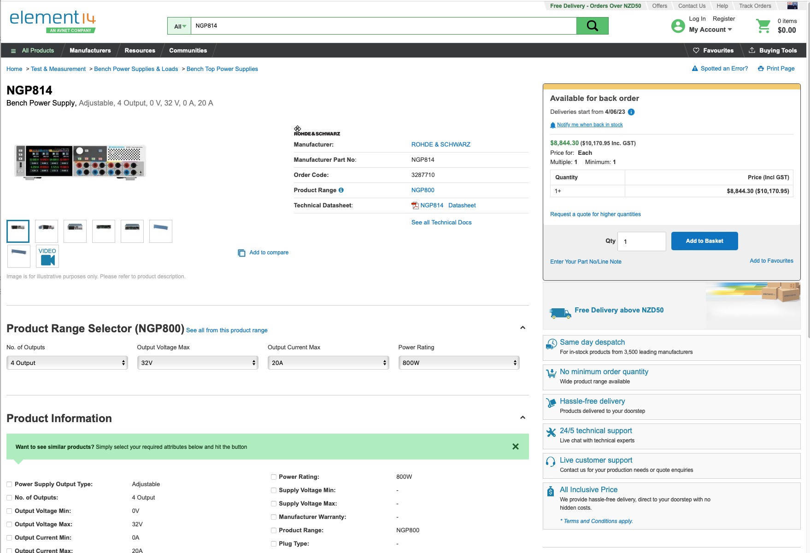Tick the Power Rating checkbox
The width and height of the screenshot is (810, 553).
(274, 477)
